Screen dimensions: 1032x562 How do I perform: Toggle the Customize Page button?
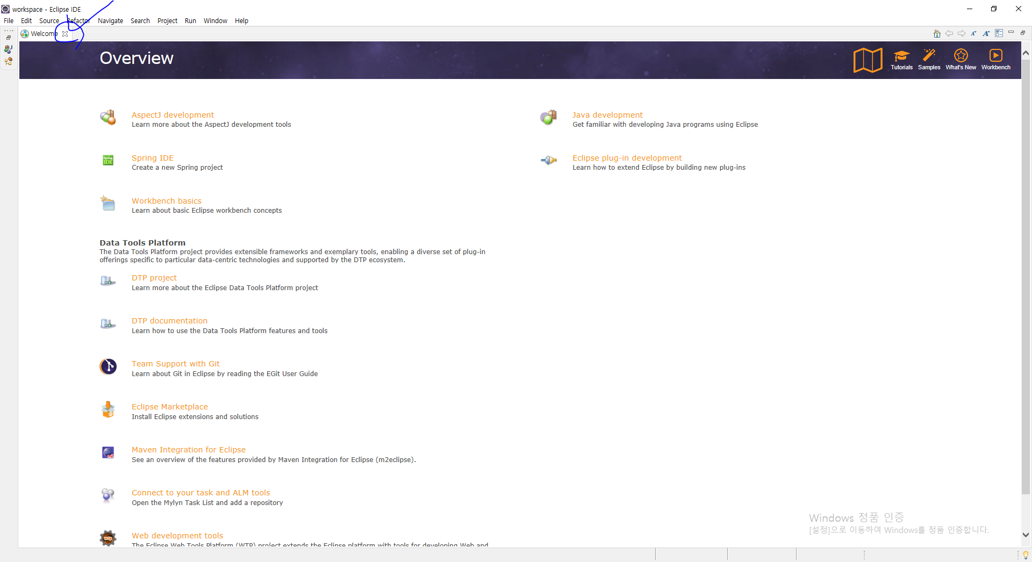999,33
